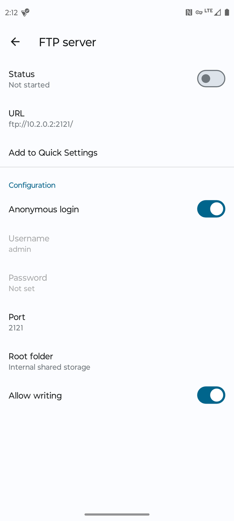Tap the notification icon beside the clock
This screenshot has width=234, height=521.
[x=25, y=13]
